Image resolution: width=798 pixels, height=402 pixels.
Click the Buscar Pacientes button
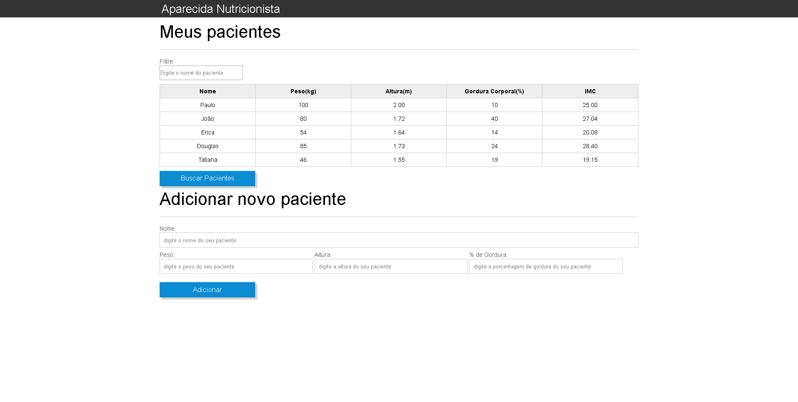click(x=207, y=178)
